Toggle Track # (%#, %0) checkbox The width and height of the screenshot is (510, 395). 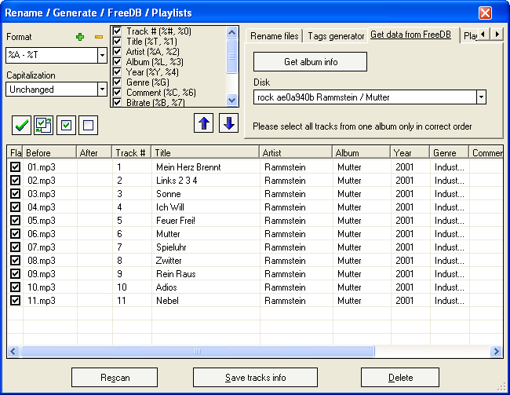point(117,31)
